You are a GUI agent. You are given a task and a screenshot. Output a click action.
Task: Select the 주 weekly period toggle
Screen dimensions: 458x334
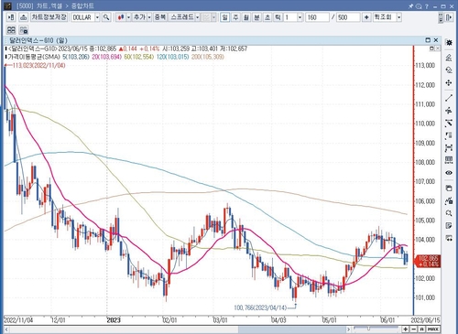(x=235, y=17)
